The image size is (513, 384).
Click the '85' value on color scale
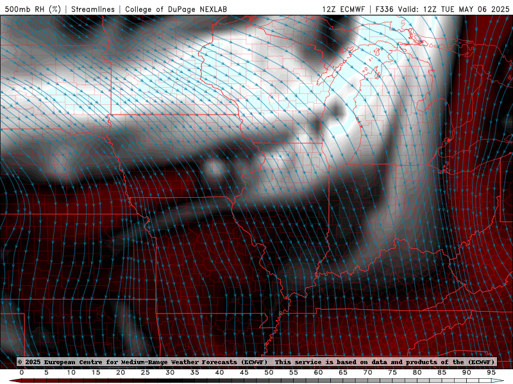442,372
